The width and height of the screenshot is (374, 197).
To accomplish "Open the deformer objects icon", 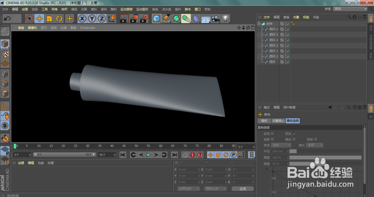I will pyautogui.click(x=196, y=19).
